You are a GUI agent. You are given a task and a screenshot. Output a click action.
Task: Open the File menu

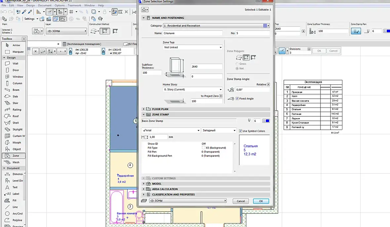coord(4,5)
